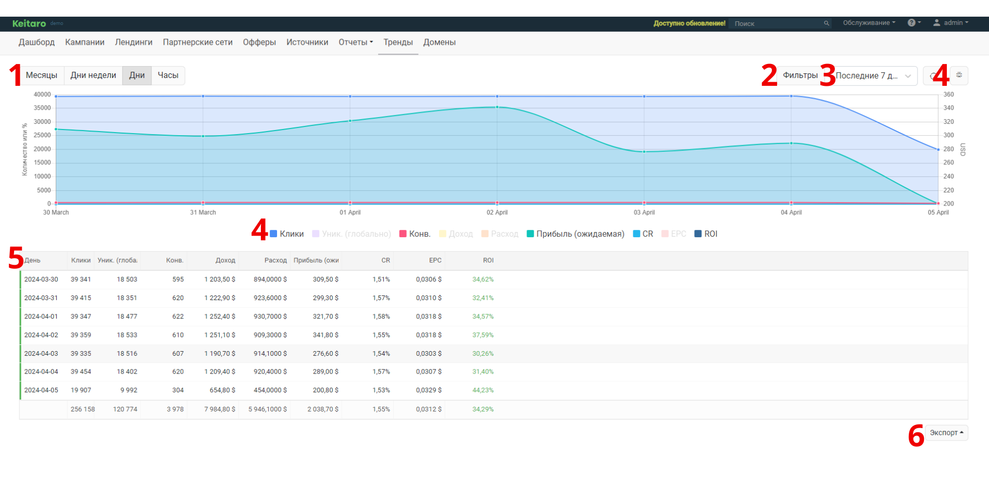Open the Кампании section
Screen dimensions: 989x477
(x=85, y=43)
